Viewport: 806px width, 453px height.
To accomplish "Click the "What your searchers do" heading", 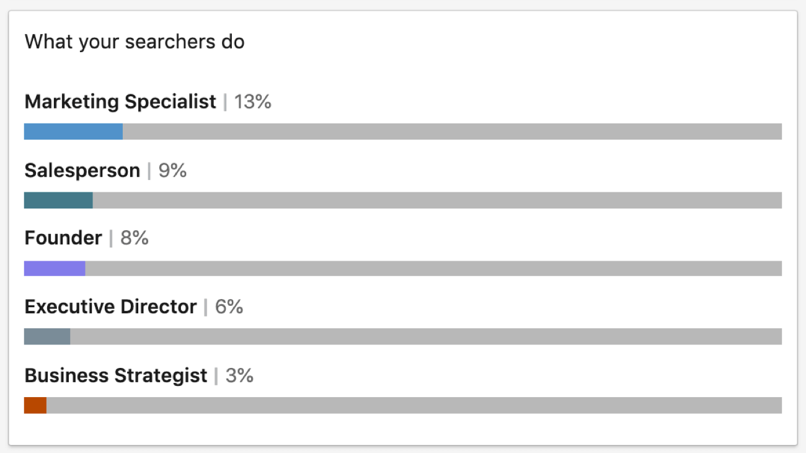I will click(x=135, y=42).
